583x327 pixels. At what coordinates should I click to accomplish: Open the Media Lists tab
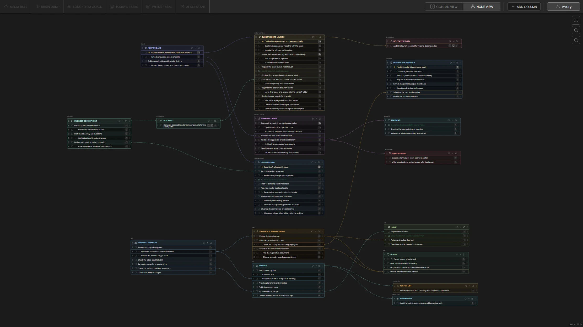click(16, 7)
